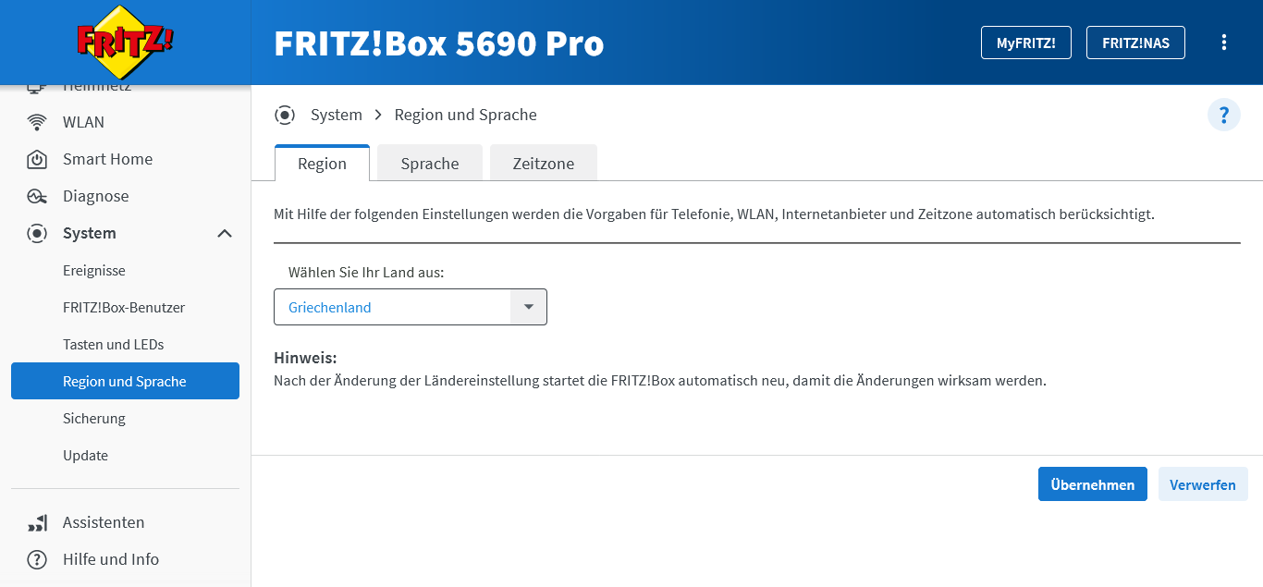Click the System icon in sidebar

tap(37, 233)
